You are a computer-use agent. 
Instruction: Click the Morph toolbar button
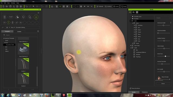click(x=124, y=6)
